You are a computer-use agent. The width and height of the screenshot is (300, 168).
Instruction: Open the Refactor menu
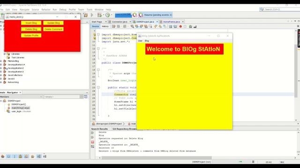tap(46, 9)
